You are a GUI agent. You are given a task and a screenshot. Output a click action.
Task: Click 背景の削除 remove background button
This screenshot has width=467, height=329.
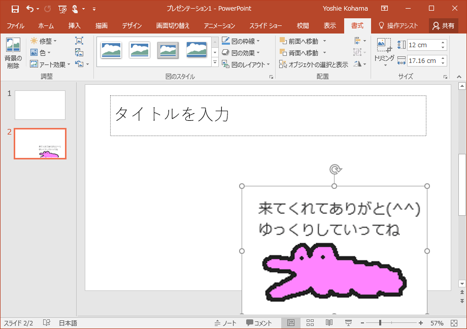tap(13, 53)
